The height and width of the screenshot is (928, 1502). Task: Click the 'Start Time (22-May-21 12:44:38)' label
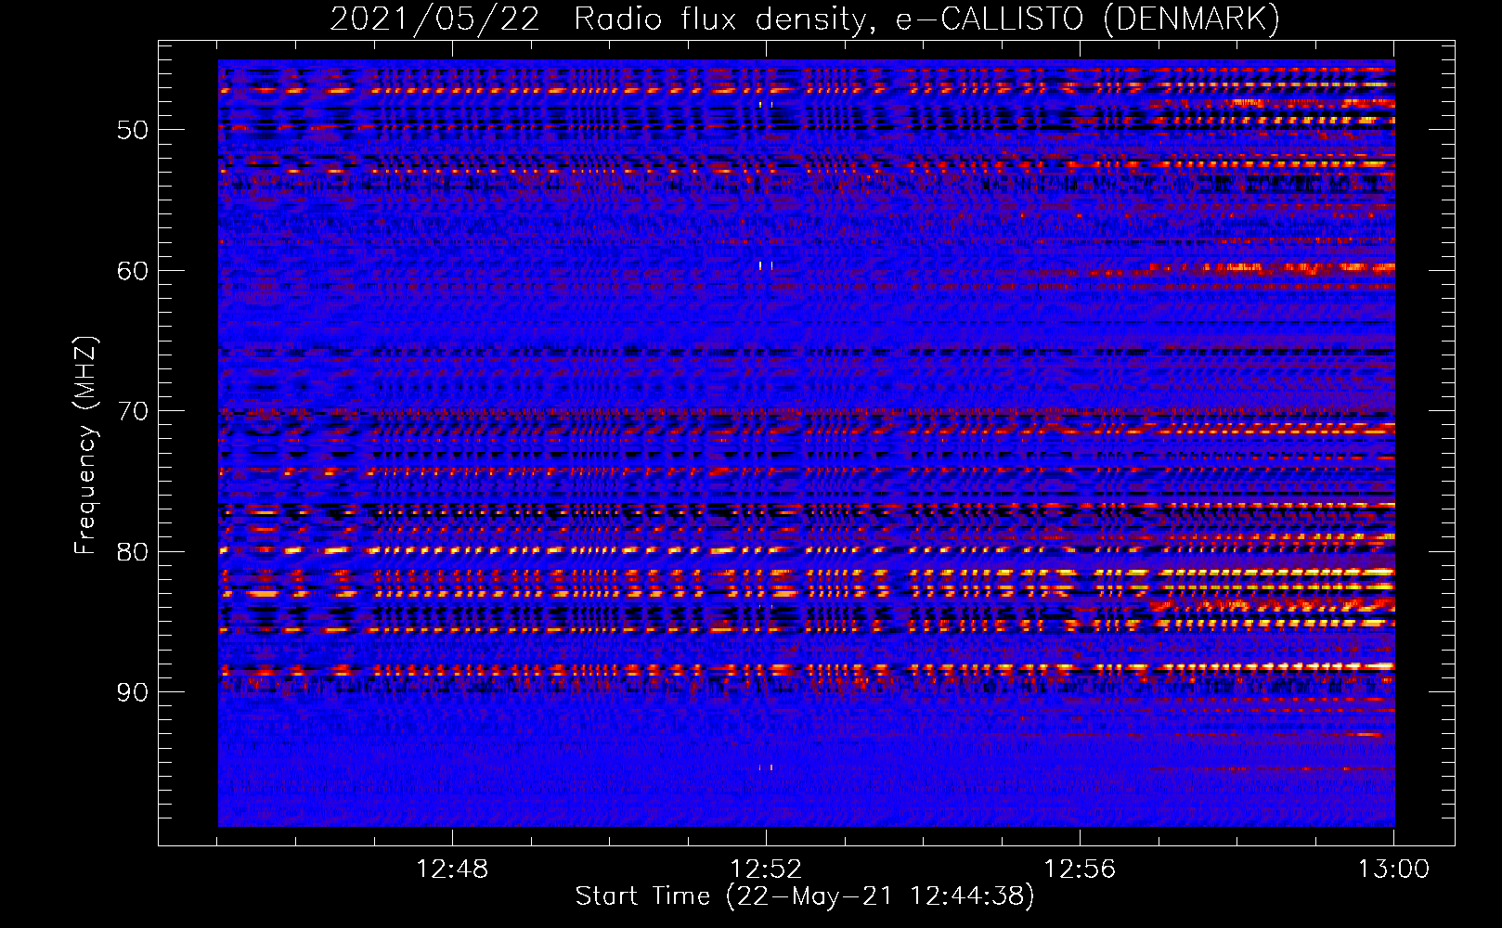pos(805,897)
